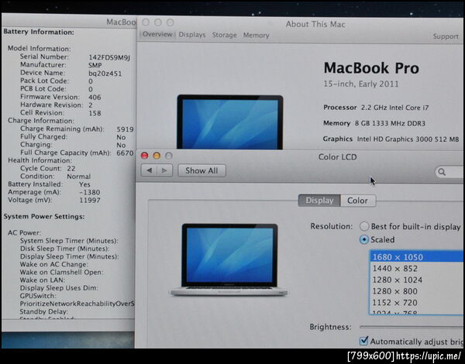Open the Displays tab in About This Mac

pyautogui.click(x=192, y=35)
